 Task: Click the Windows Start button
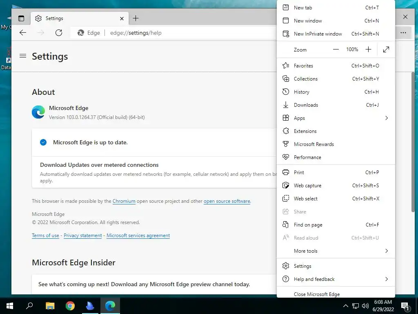(x=10, y=306)
